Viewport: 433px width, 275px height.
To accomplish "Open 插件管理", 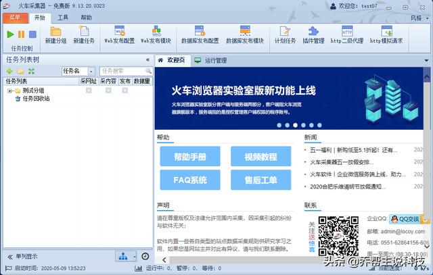I will click(x=313, y=34).
